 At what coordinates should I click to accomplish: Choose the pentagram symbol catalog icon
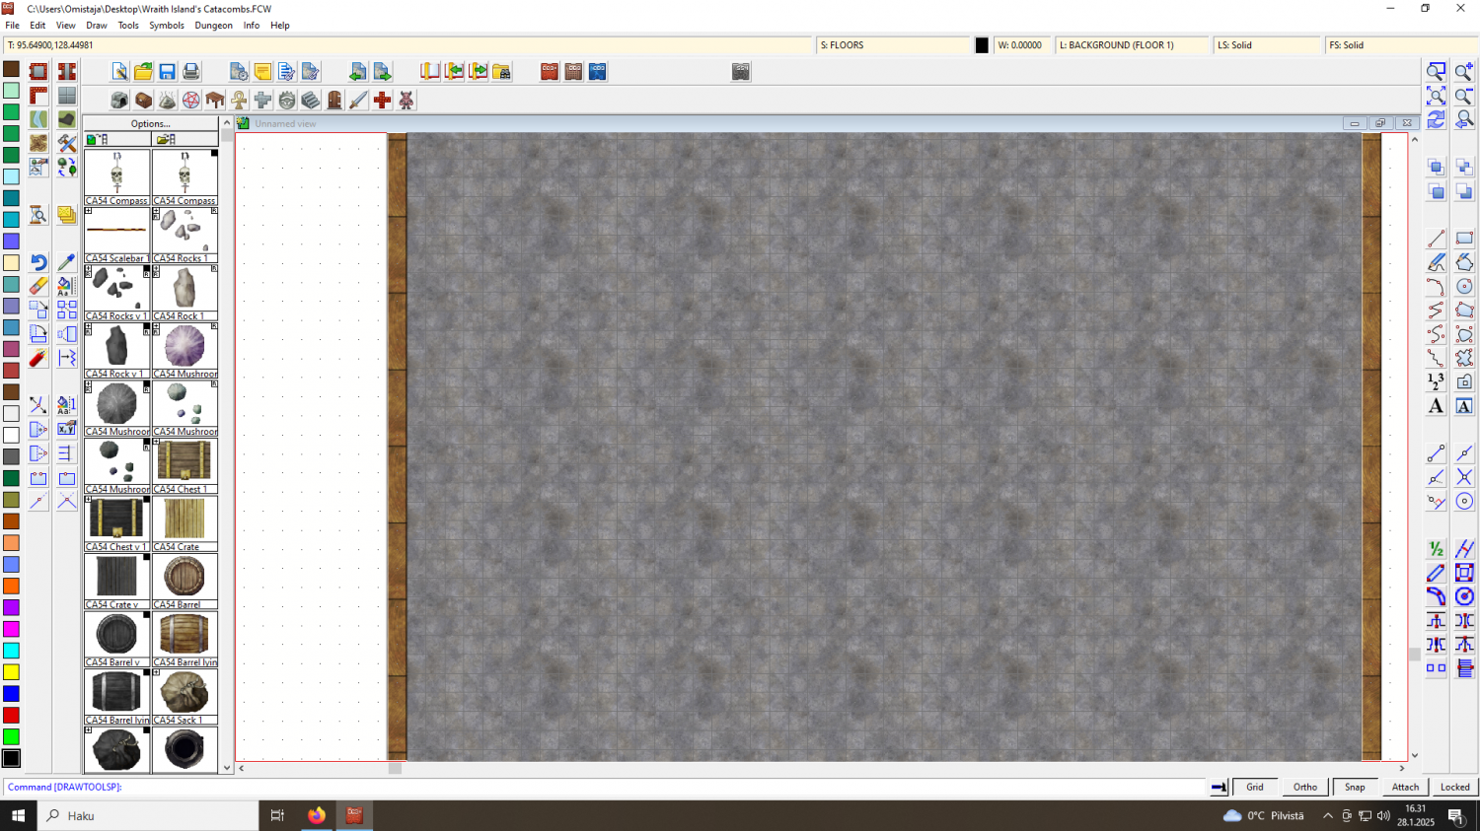click(191, 101)
